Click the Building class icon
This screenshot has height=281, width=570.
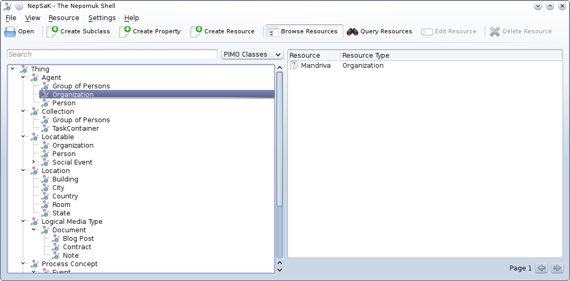click(45, 179)
